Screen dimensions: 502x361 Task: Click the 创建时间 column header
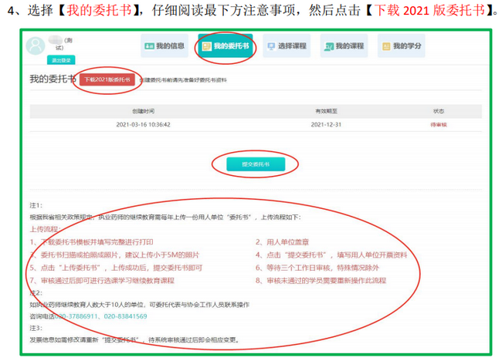[x=143, y=110]
